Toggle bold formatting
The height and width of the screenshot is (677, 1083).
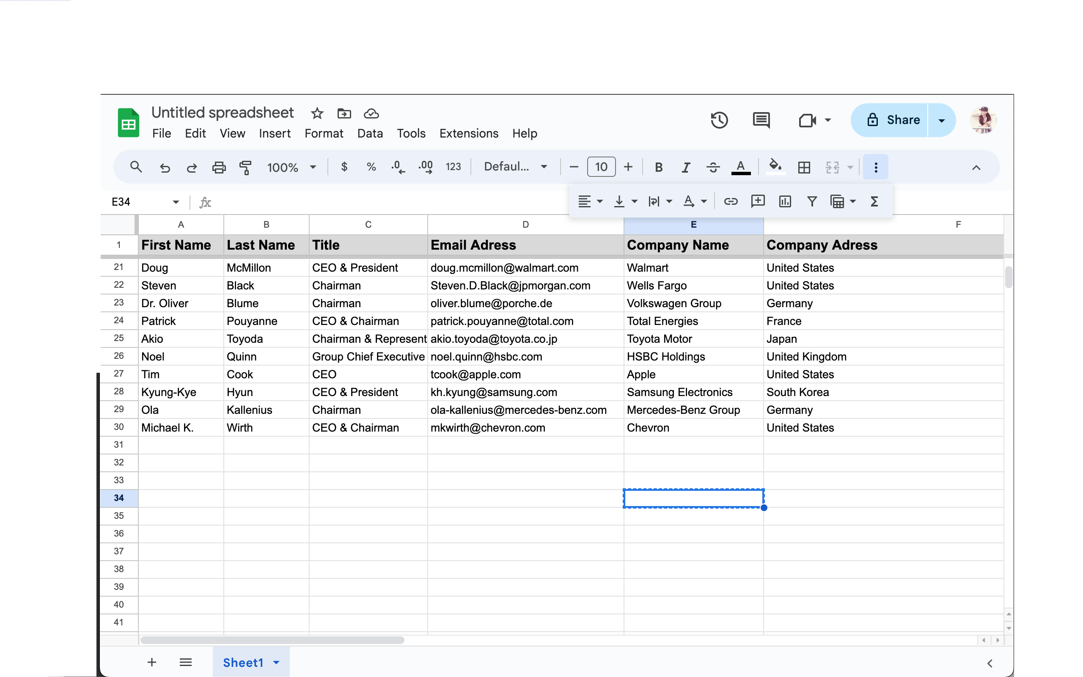click(658, 168)
